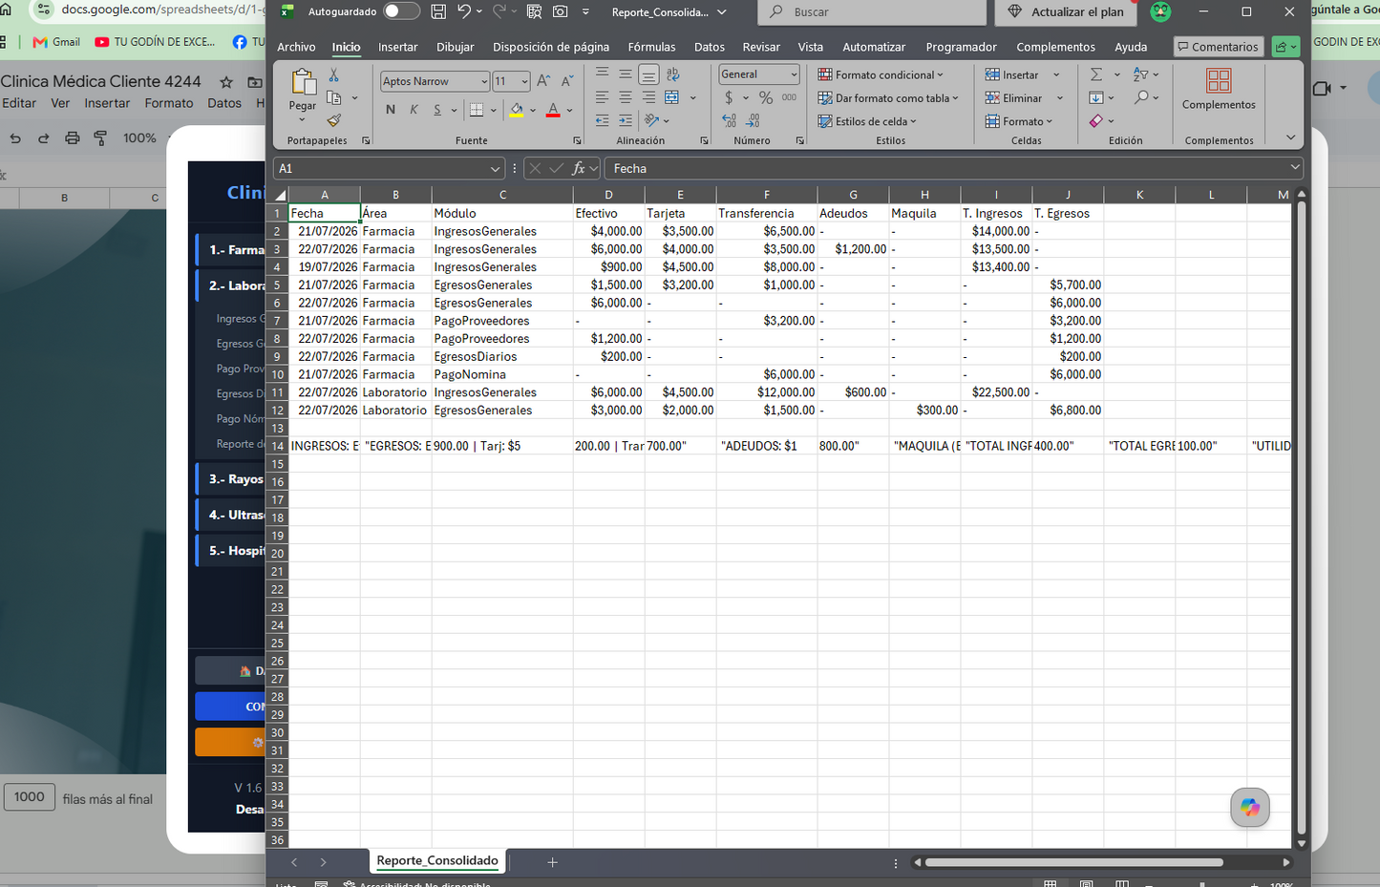Open the font size 11 dropdown

524,82
